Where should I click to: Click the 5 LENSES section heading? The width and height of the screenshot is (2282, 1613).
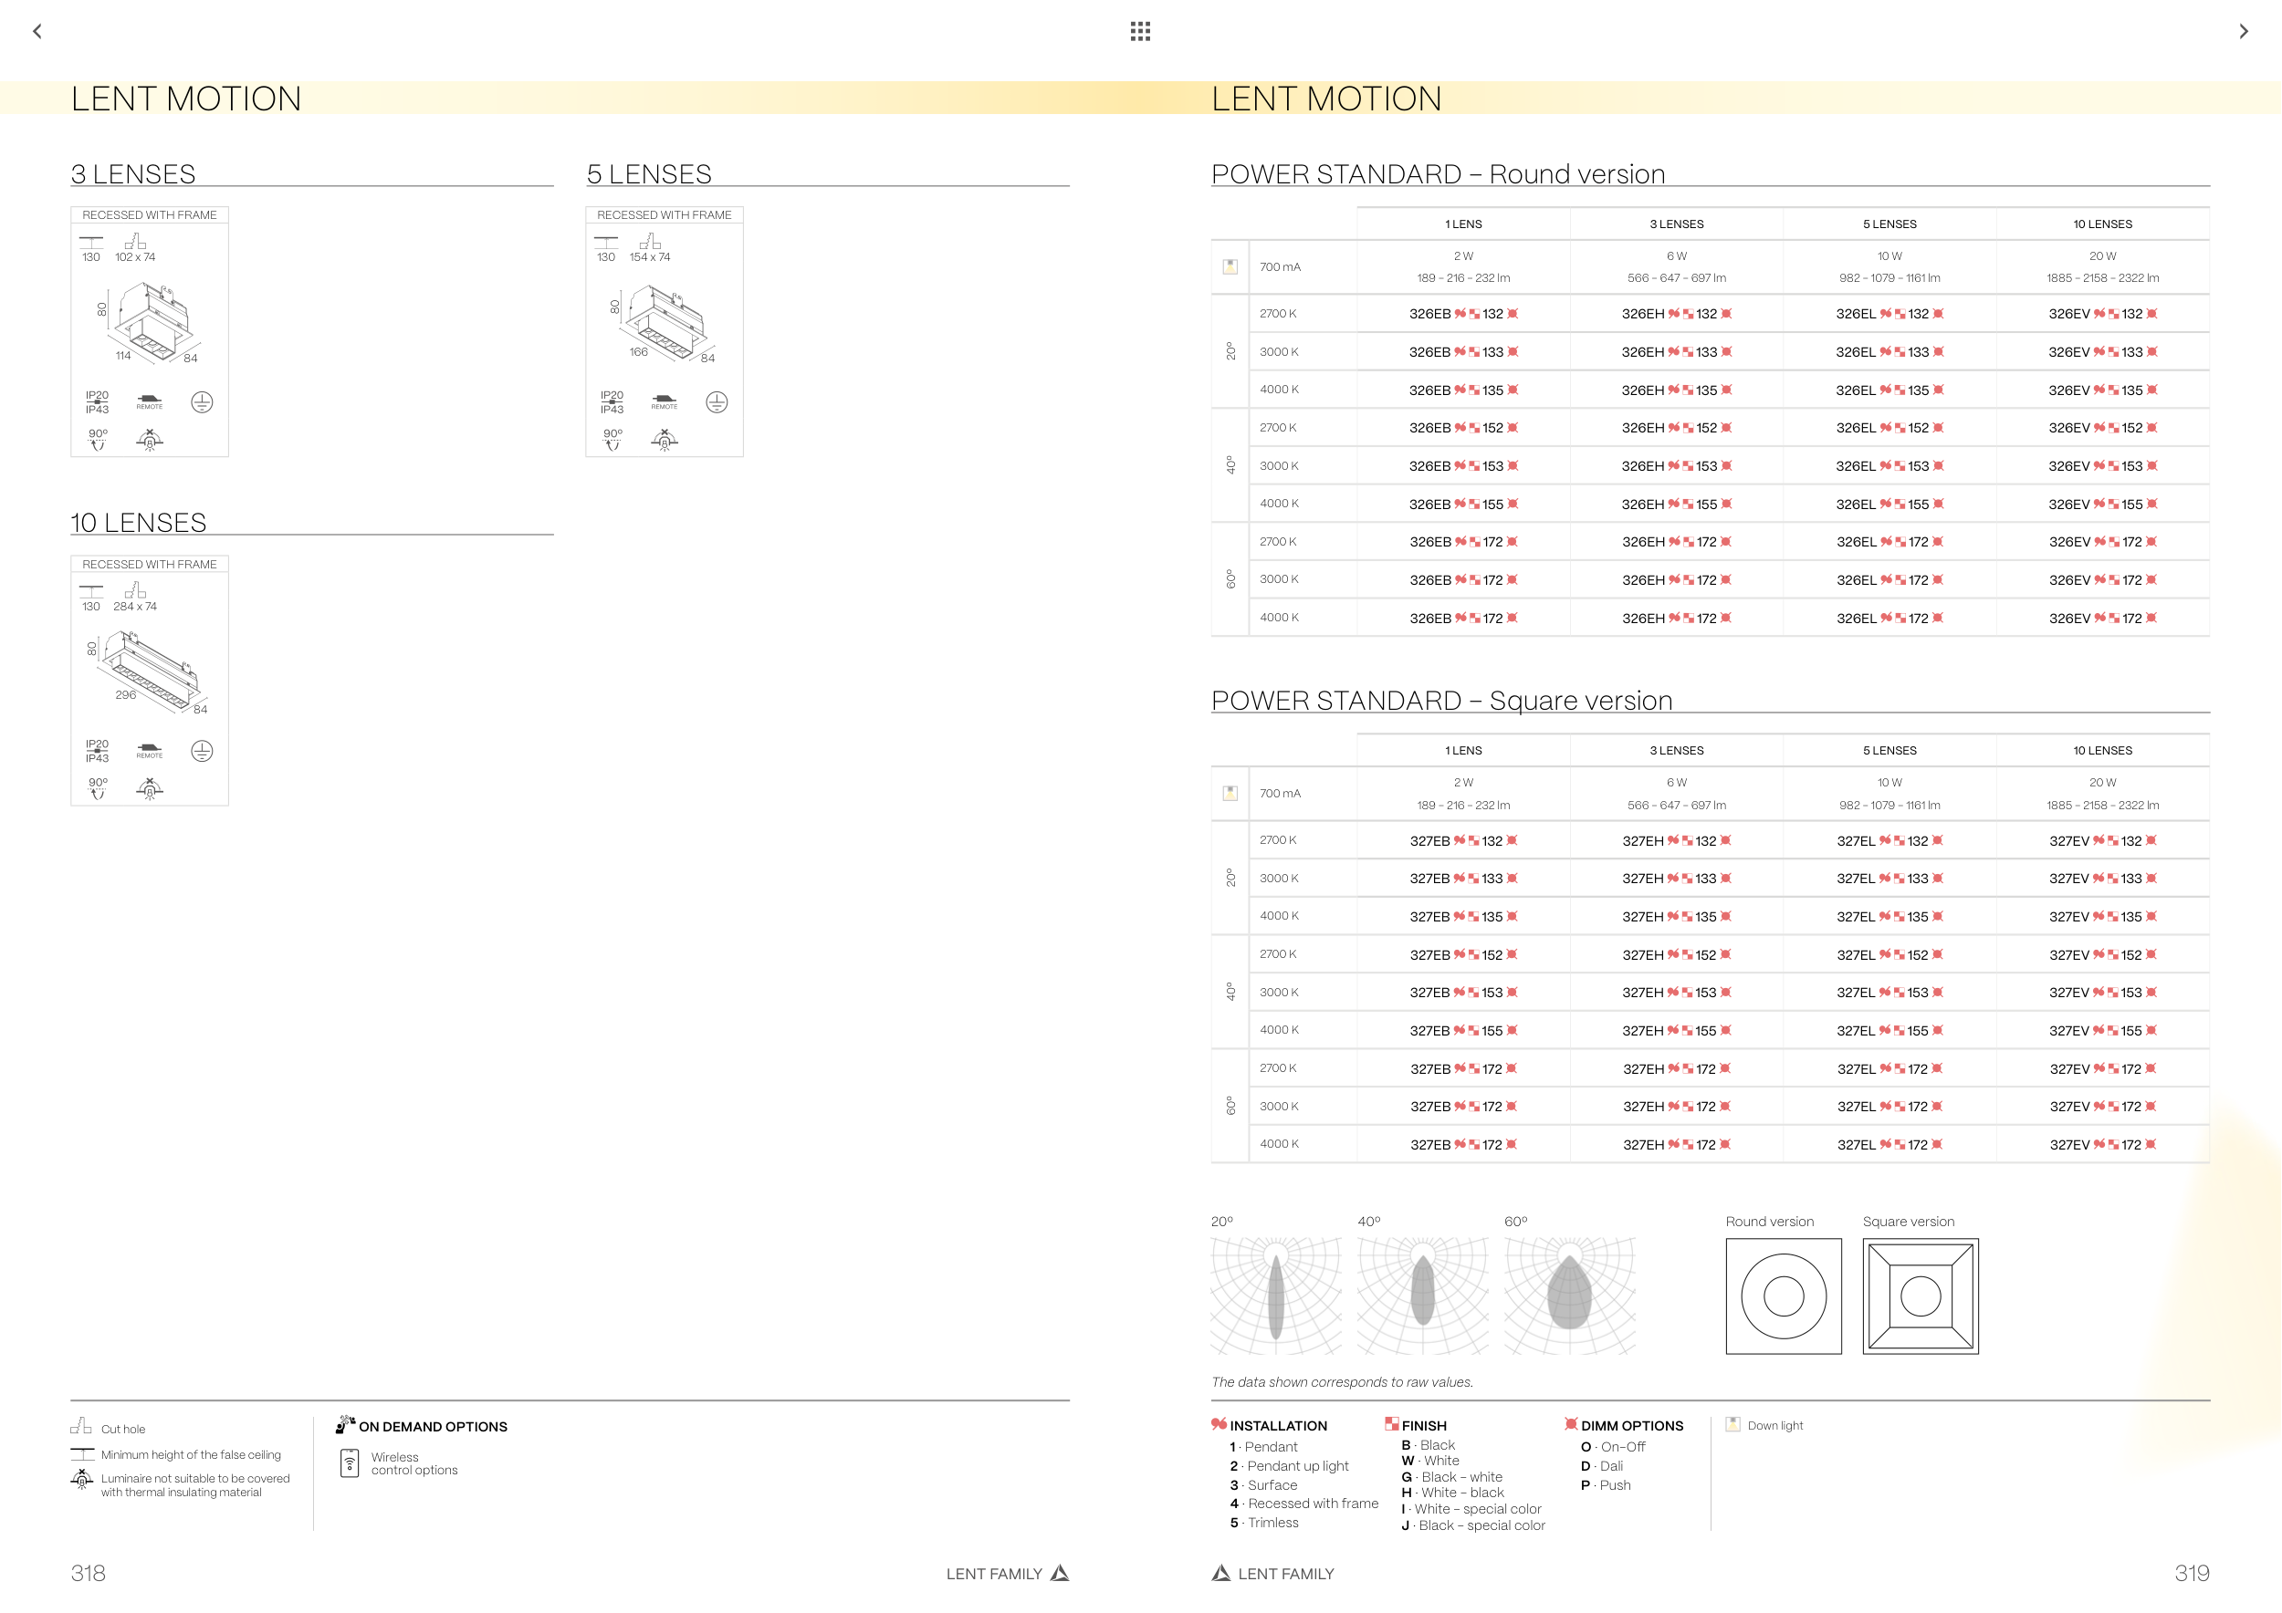pos(649,175)
